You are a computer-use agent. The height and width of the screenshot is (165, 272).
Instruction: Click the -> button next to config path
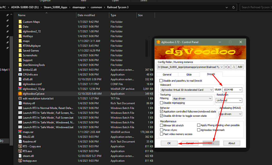pyautogui.click(x=225, y=67)
